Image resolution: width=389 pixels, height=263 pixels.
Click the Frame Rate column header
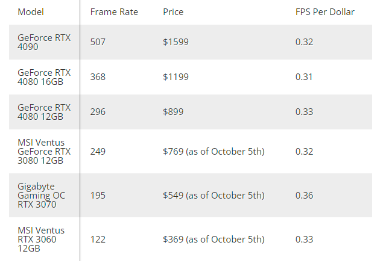[114, 12]
